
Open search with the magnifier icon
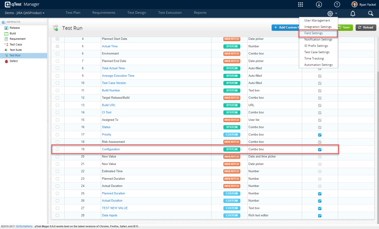tap(370, 13)
